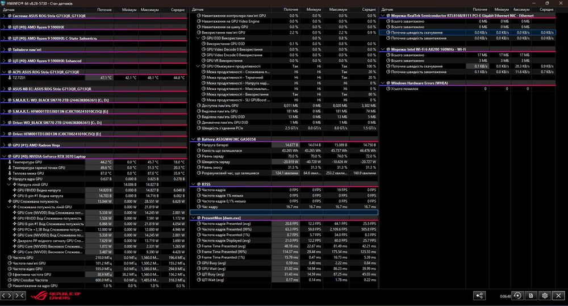Image resolution: width=568 pixels, height=306 pixels.
Task: Expand the Таймінги пам'яті group
Action: [4, 49]
